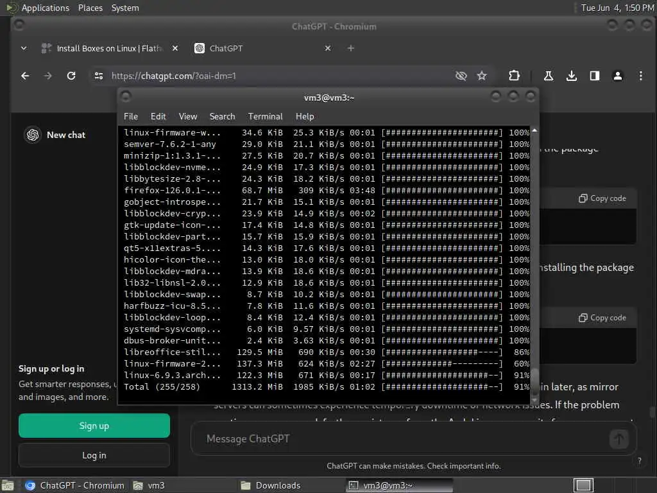657x493 pixels.
Task: Click the firefox-126.0.1 download line
Action: pyautogui.click(x=327, y=190)
